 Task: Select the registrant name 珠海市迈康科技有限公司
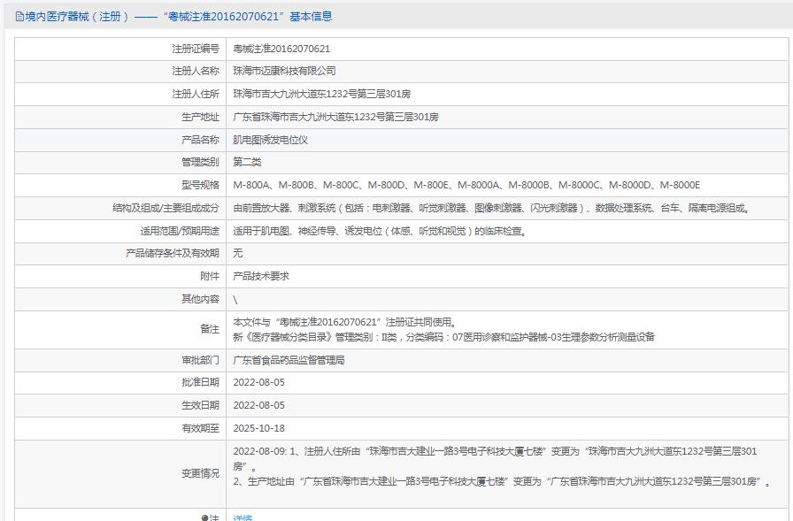pyautogui.click(x=284, y=71)
